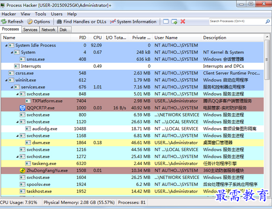Open System Information graph icon
This screenshot has height=210, width=272.
point(113,21)
